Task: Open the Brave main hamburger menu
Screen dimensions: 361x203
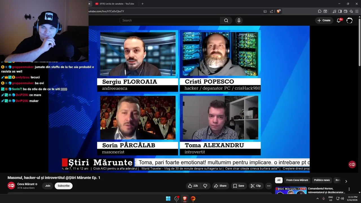Action: pyautogui.click(x=357, y=11)
